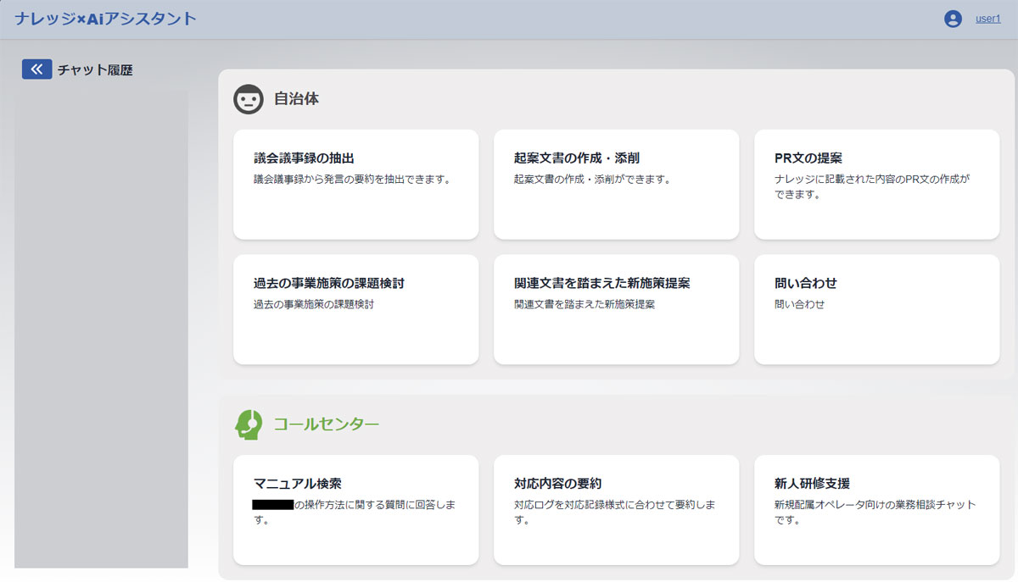Open the user1 account link
1018x582 pixels.
[987, 17]
